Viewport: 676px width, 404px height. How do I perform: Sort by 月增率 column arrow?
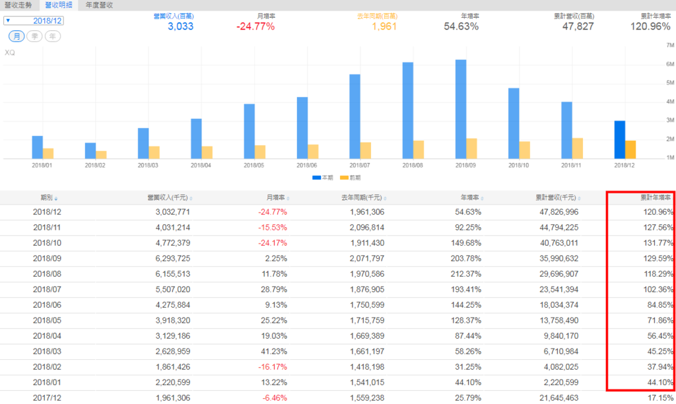tap(288, 199)
